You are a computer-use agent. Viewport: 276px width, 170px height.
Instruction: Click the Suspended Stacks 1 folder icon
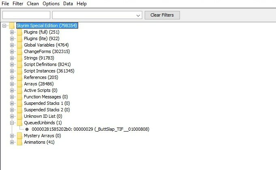(19, 103)
